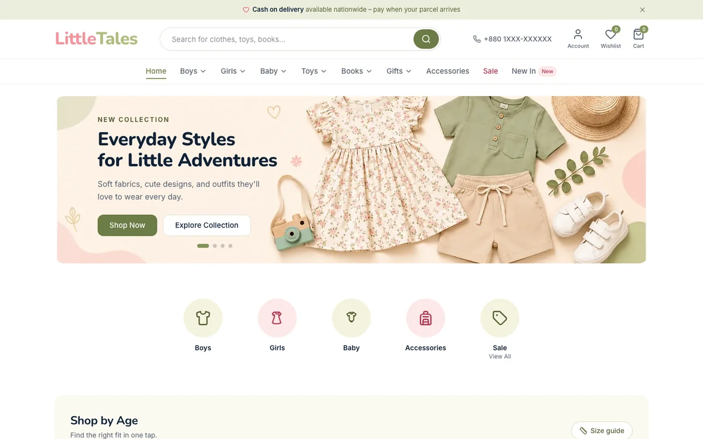Select the Sale tag category icon
This screenshot has width=703, height=439.
point(500,318)
